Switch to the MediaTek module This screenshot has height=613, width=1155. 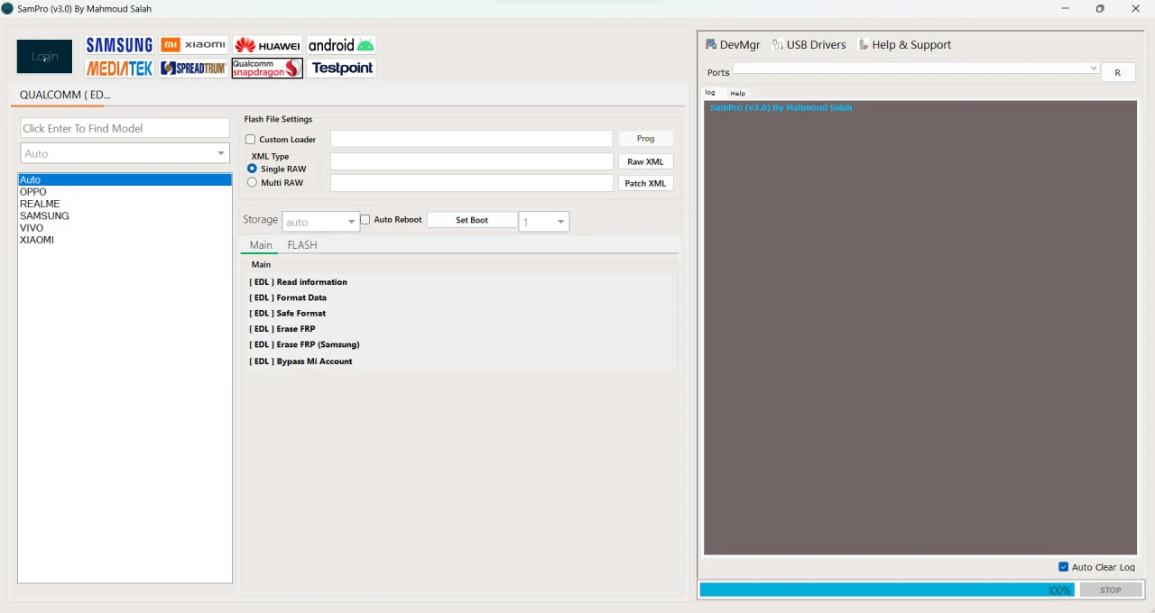coord(119,68)
